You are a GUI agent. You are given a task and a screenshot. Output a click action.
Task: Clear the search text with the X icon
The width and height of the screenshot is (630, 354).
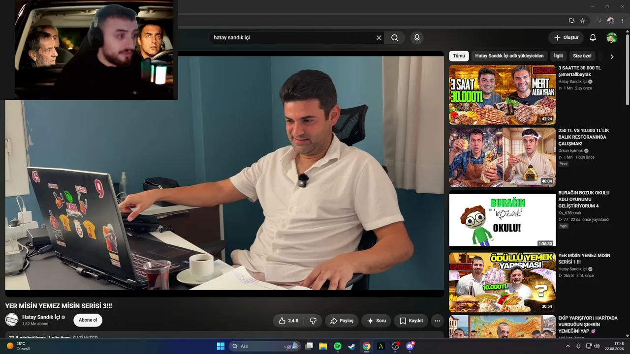[x=379, y=38]
